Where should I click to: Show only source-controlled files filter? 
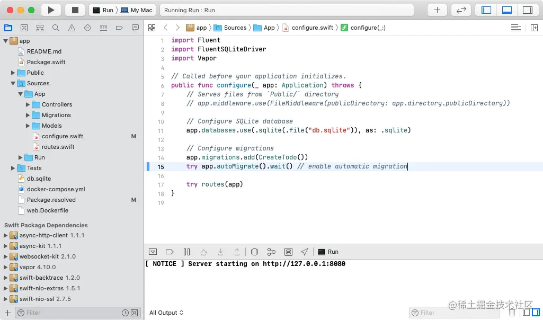click(135, 313)
